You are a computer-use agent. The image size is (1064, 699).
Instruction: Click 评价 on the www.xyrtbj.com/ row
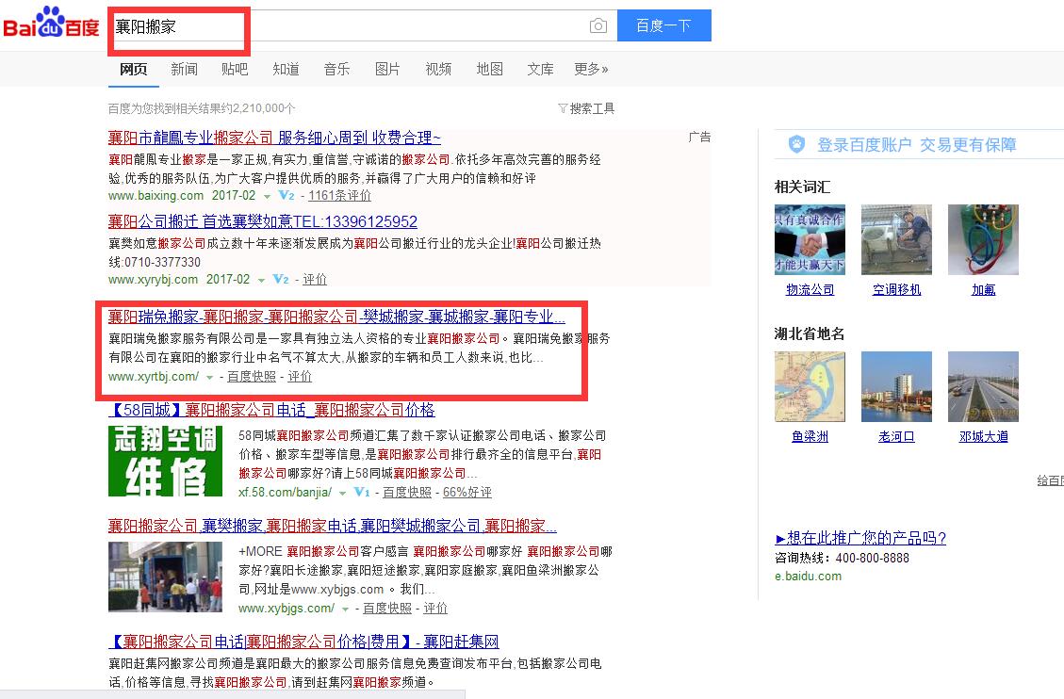click(x=300, y=377)
